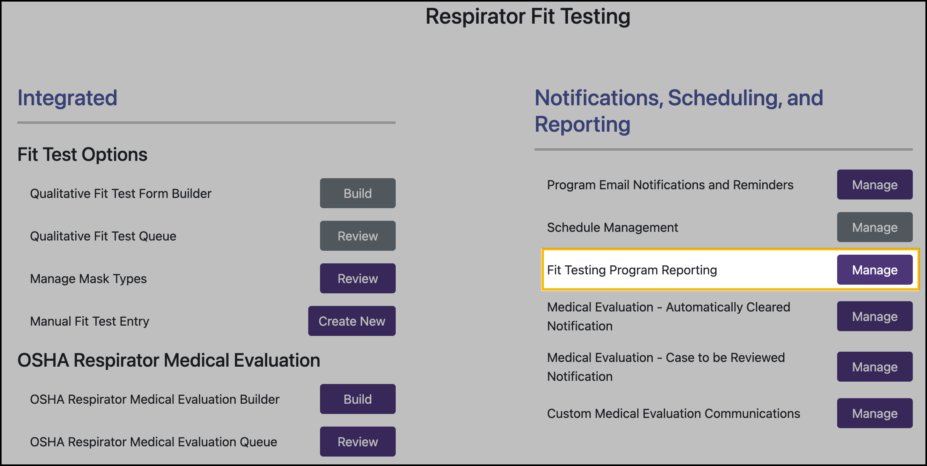Click the Manual Fit Test Entry label
927x466 pixels.
(89, 321)
